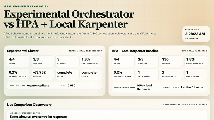This screenshot has width=214, height=120.
Task: Click the "2" Active Nodes card
Action: [x=171, y=74]
